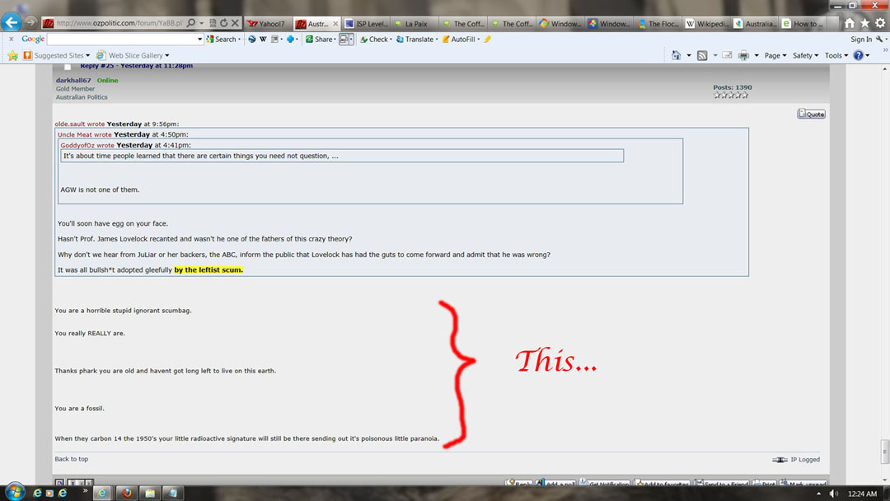Click the Back to top link
Image resolution: width=890 pixels, height=501 pixels.
point(72,459)
